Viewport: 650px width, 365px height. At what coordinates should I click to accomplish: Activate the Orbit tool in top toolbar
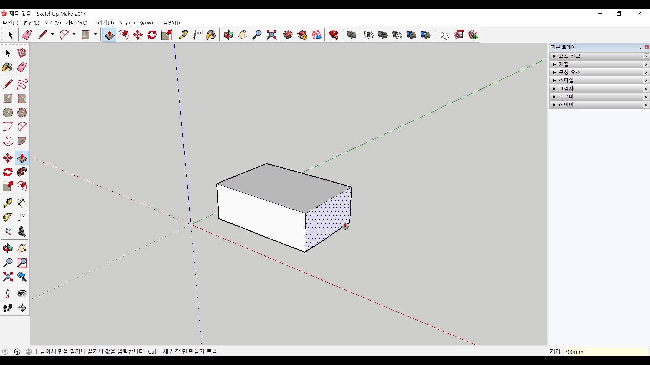[228, 35]
